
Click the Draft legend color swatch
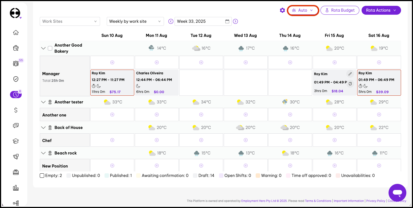pyautogui.click(x=195, y=176)
